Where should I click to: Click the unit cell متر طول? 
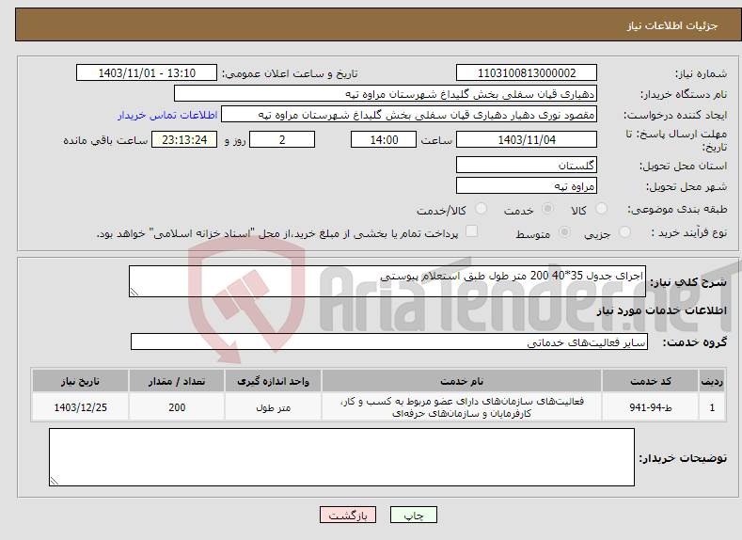tap(273, 407)
